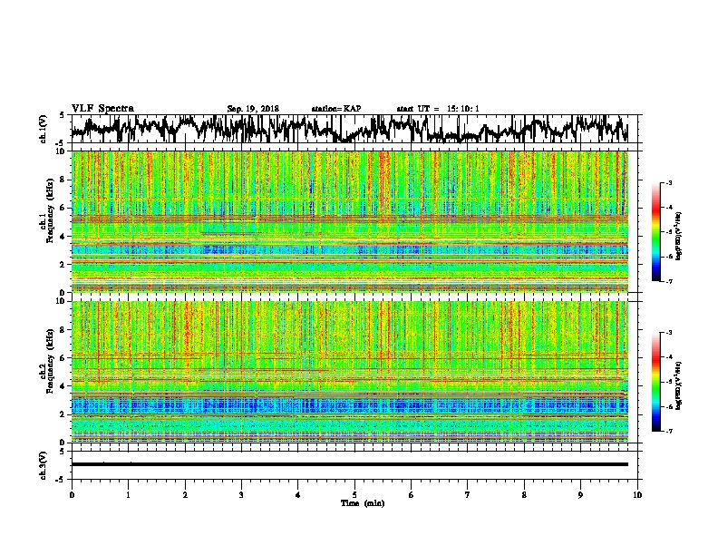Select the ch.2 colorbar label "log(PSD)(V²/Hz)"
718x555 pixels.
[x=679, y=385]
